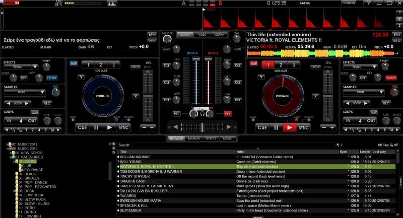Enable the PFL headphone cue for Deck B
Screen dimensions: 403x218
coord(228,113)
